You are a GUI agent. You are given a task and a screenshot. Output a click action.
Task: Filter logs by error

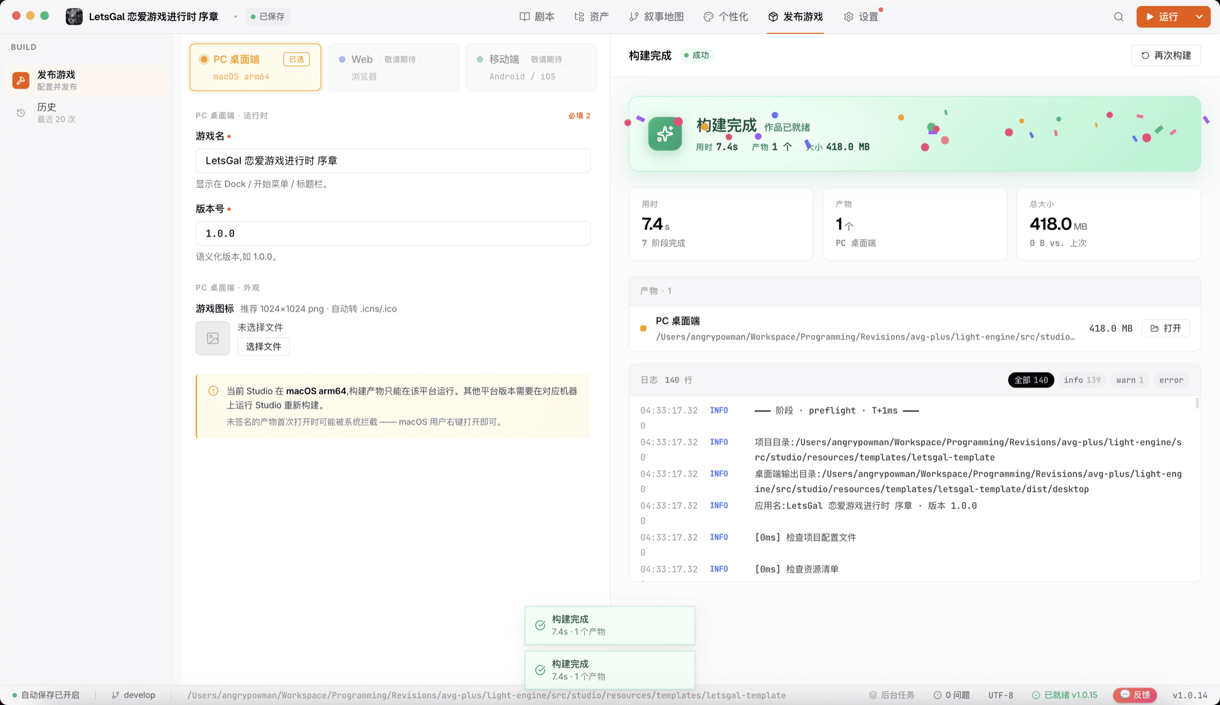click(x=1171, y=380)
